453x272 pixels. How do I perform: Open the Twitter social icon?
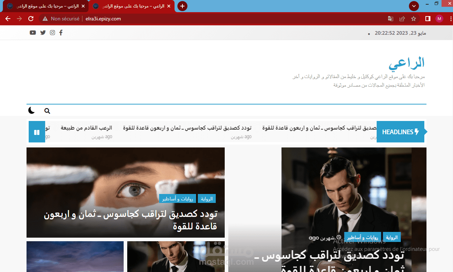tap(43, 33)
